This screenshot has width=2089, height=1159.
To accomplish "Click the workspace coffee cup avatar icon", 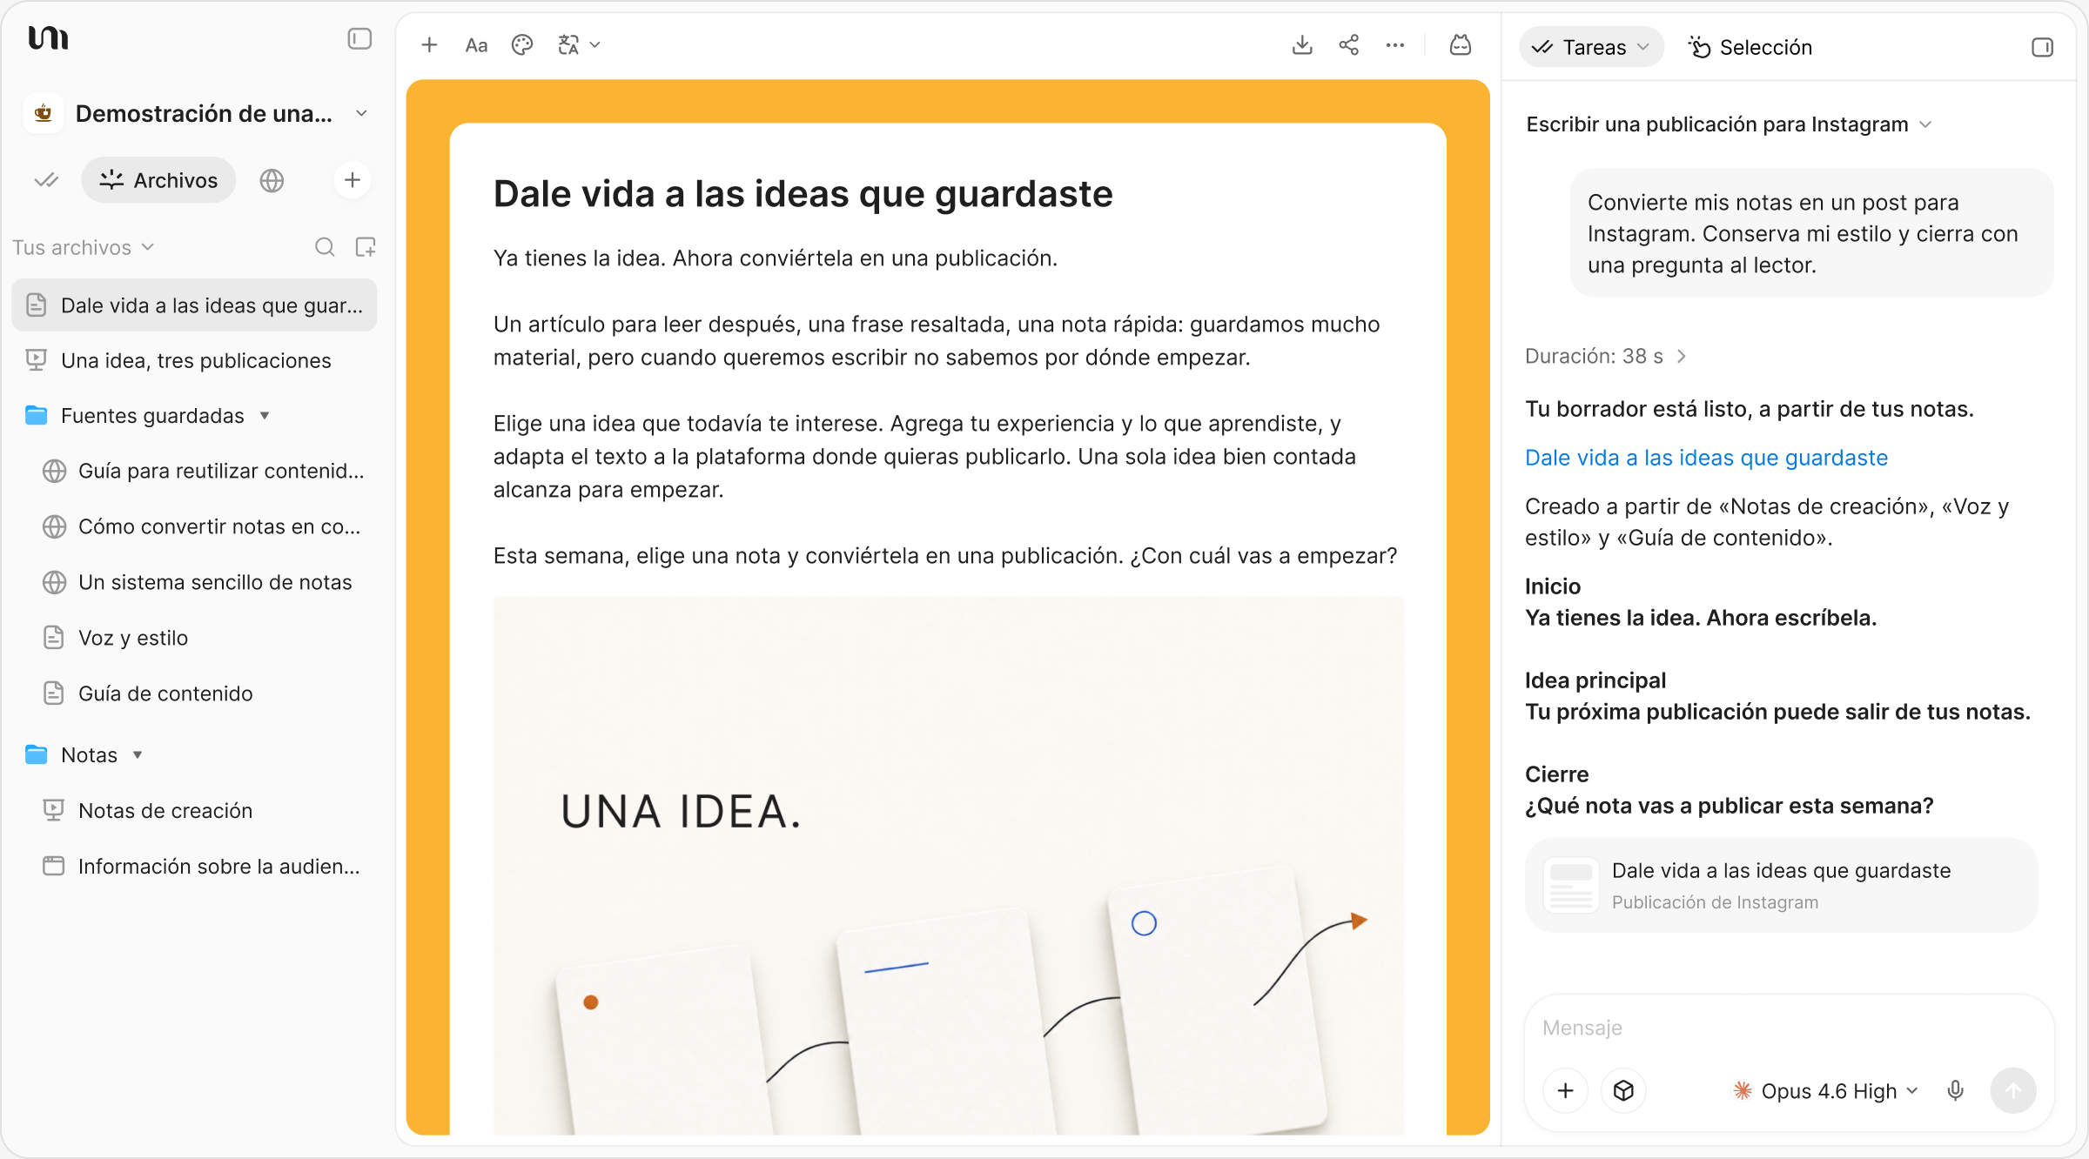I will [44, 114].
